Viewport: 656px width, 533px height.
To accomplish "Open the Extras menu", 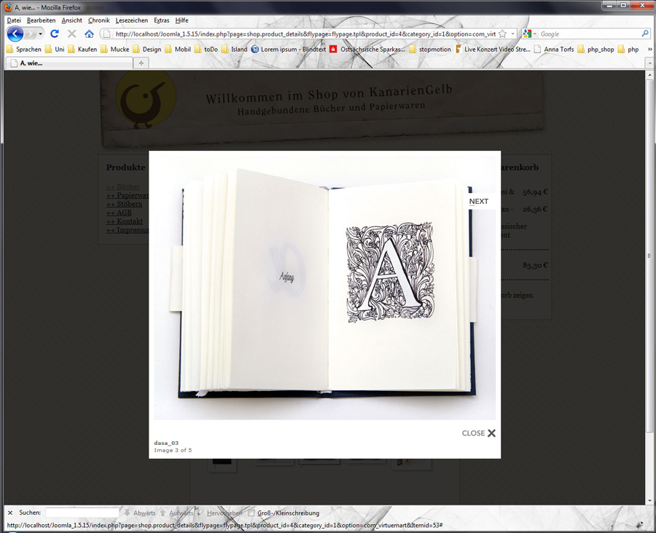I will 161,20.
